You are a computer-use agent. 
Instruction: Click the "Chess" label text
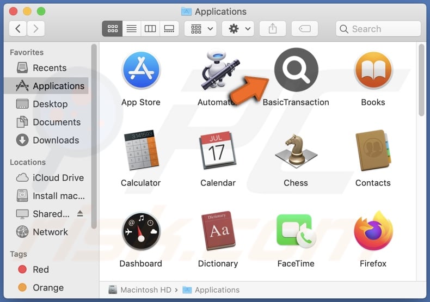coord(296,183)
